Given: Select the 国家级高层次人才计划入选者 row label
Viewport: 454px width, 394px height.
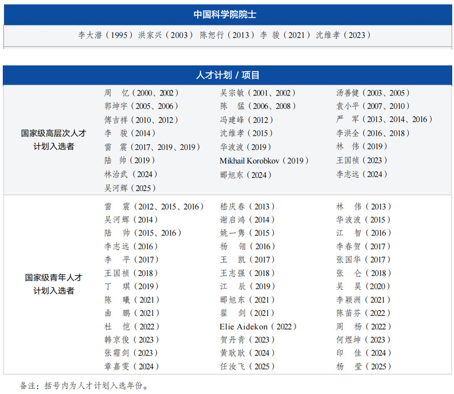Looking at the screenshot, I should (53, 140).
